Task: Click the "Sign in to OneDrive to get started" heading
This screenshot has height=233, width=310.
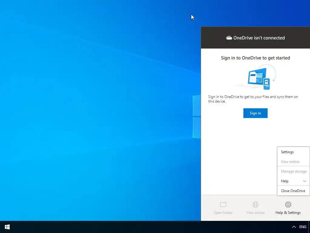Action: (255, 58)
